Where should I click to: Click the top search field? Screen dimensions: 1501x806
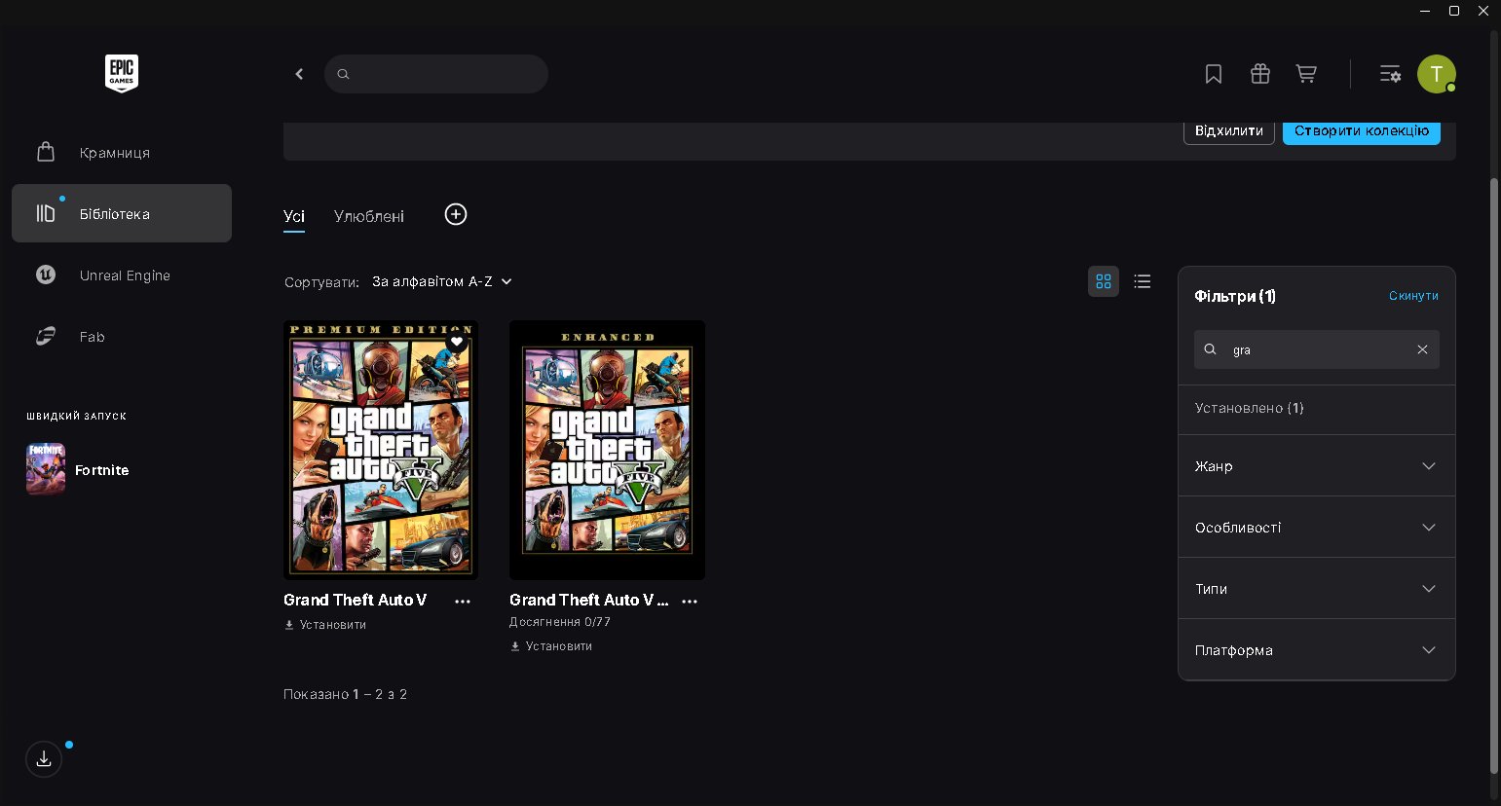click(x=436, y=74)
